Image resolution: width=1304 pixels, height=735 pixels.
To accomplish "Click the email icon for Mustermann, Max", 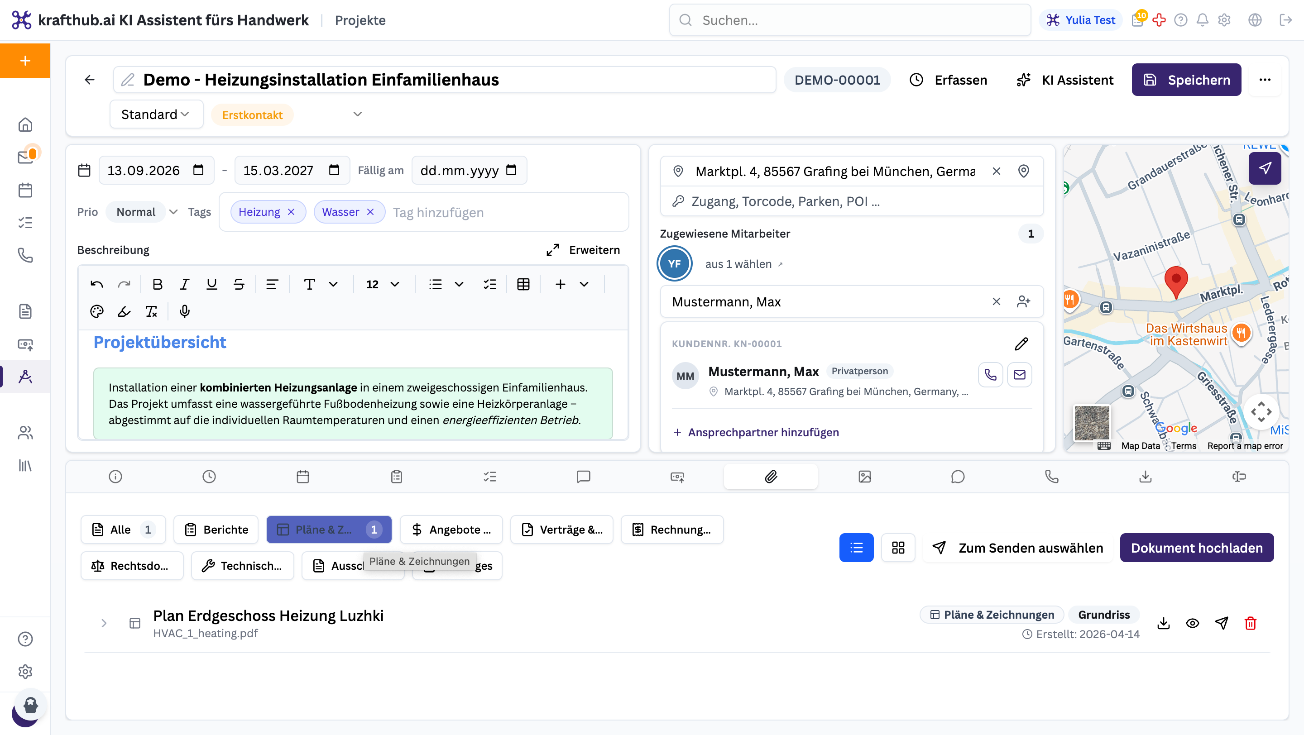I will pyautogui.click(x=1020, y=375).
